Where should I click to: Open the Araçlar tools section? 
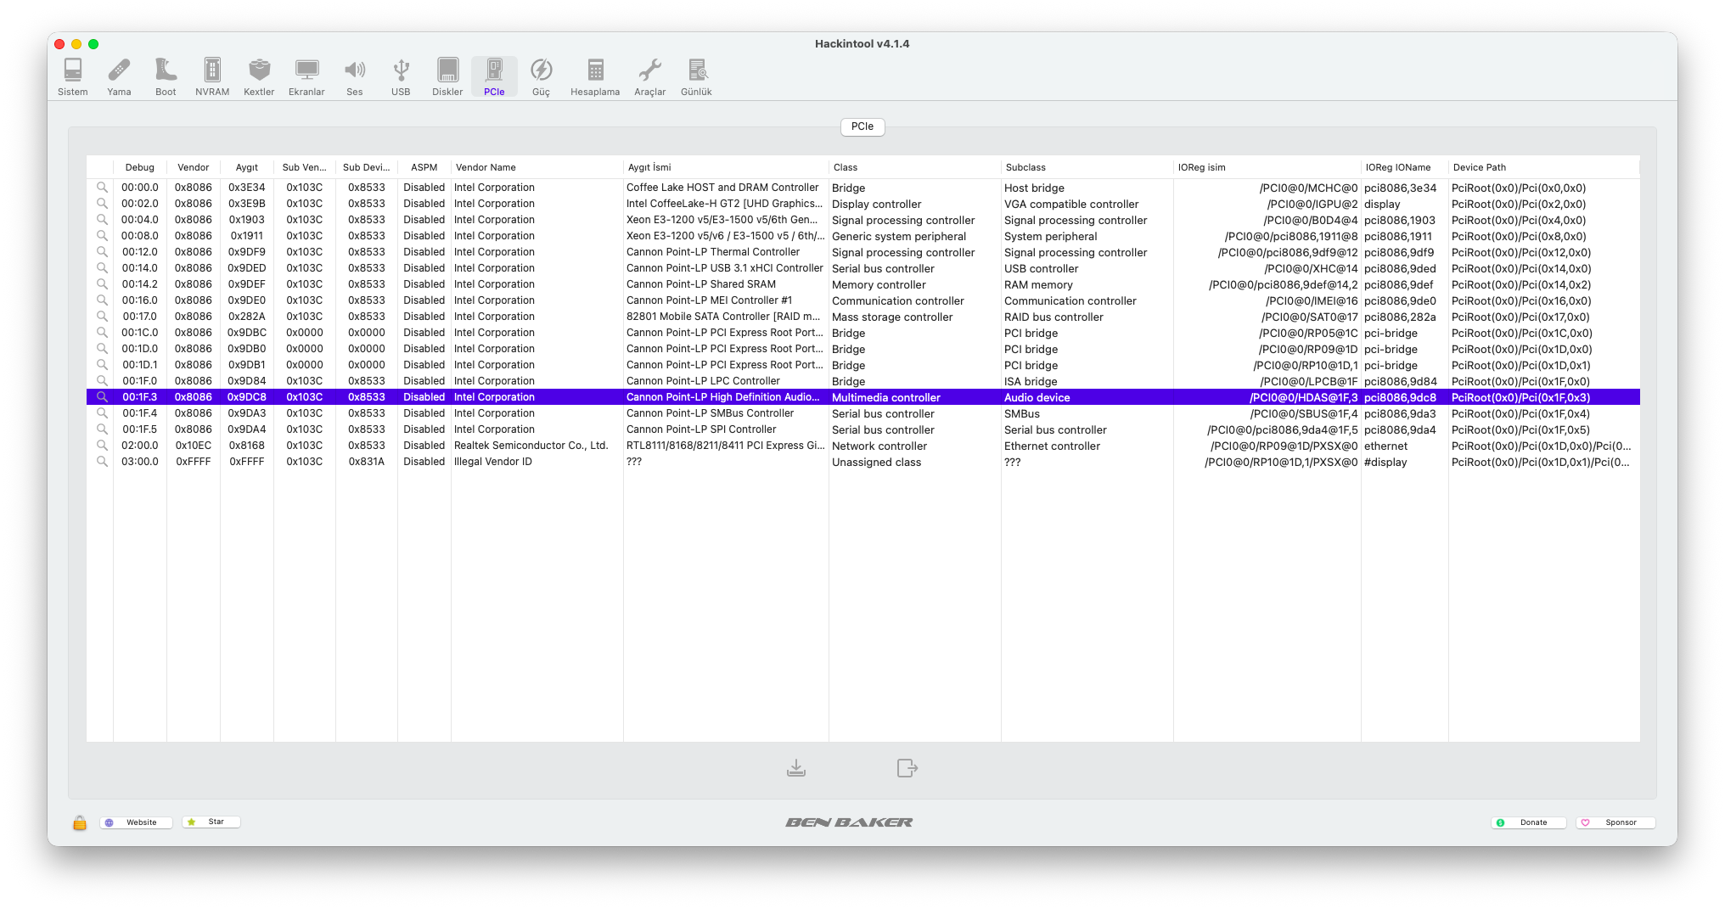(649, 76)
